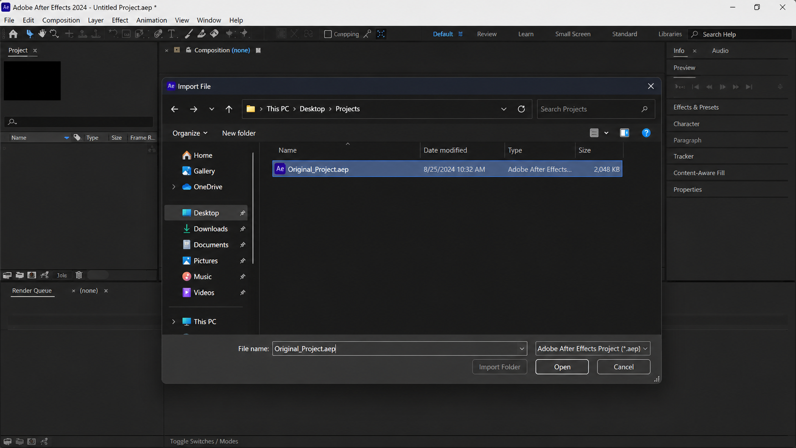Click the Original_Project.aep file icon
The image size is (796, 448).
[x=280, y=169]
